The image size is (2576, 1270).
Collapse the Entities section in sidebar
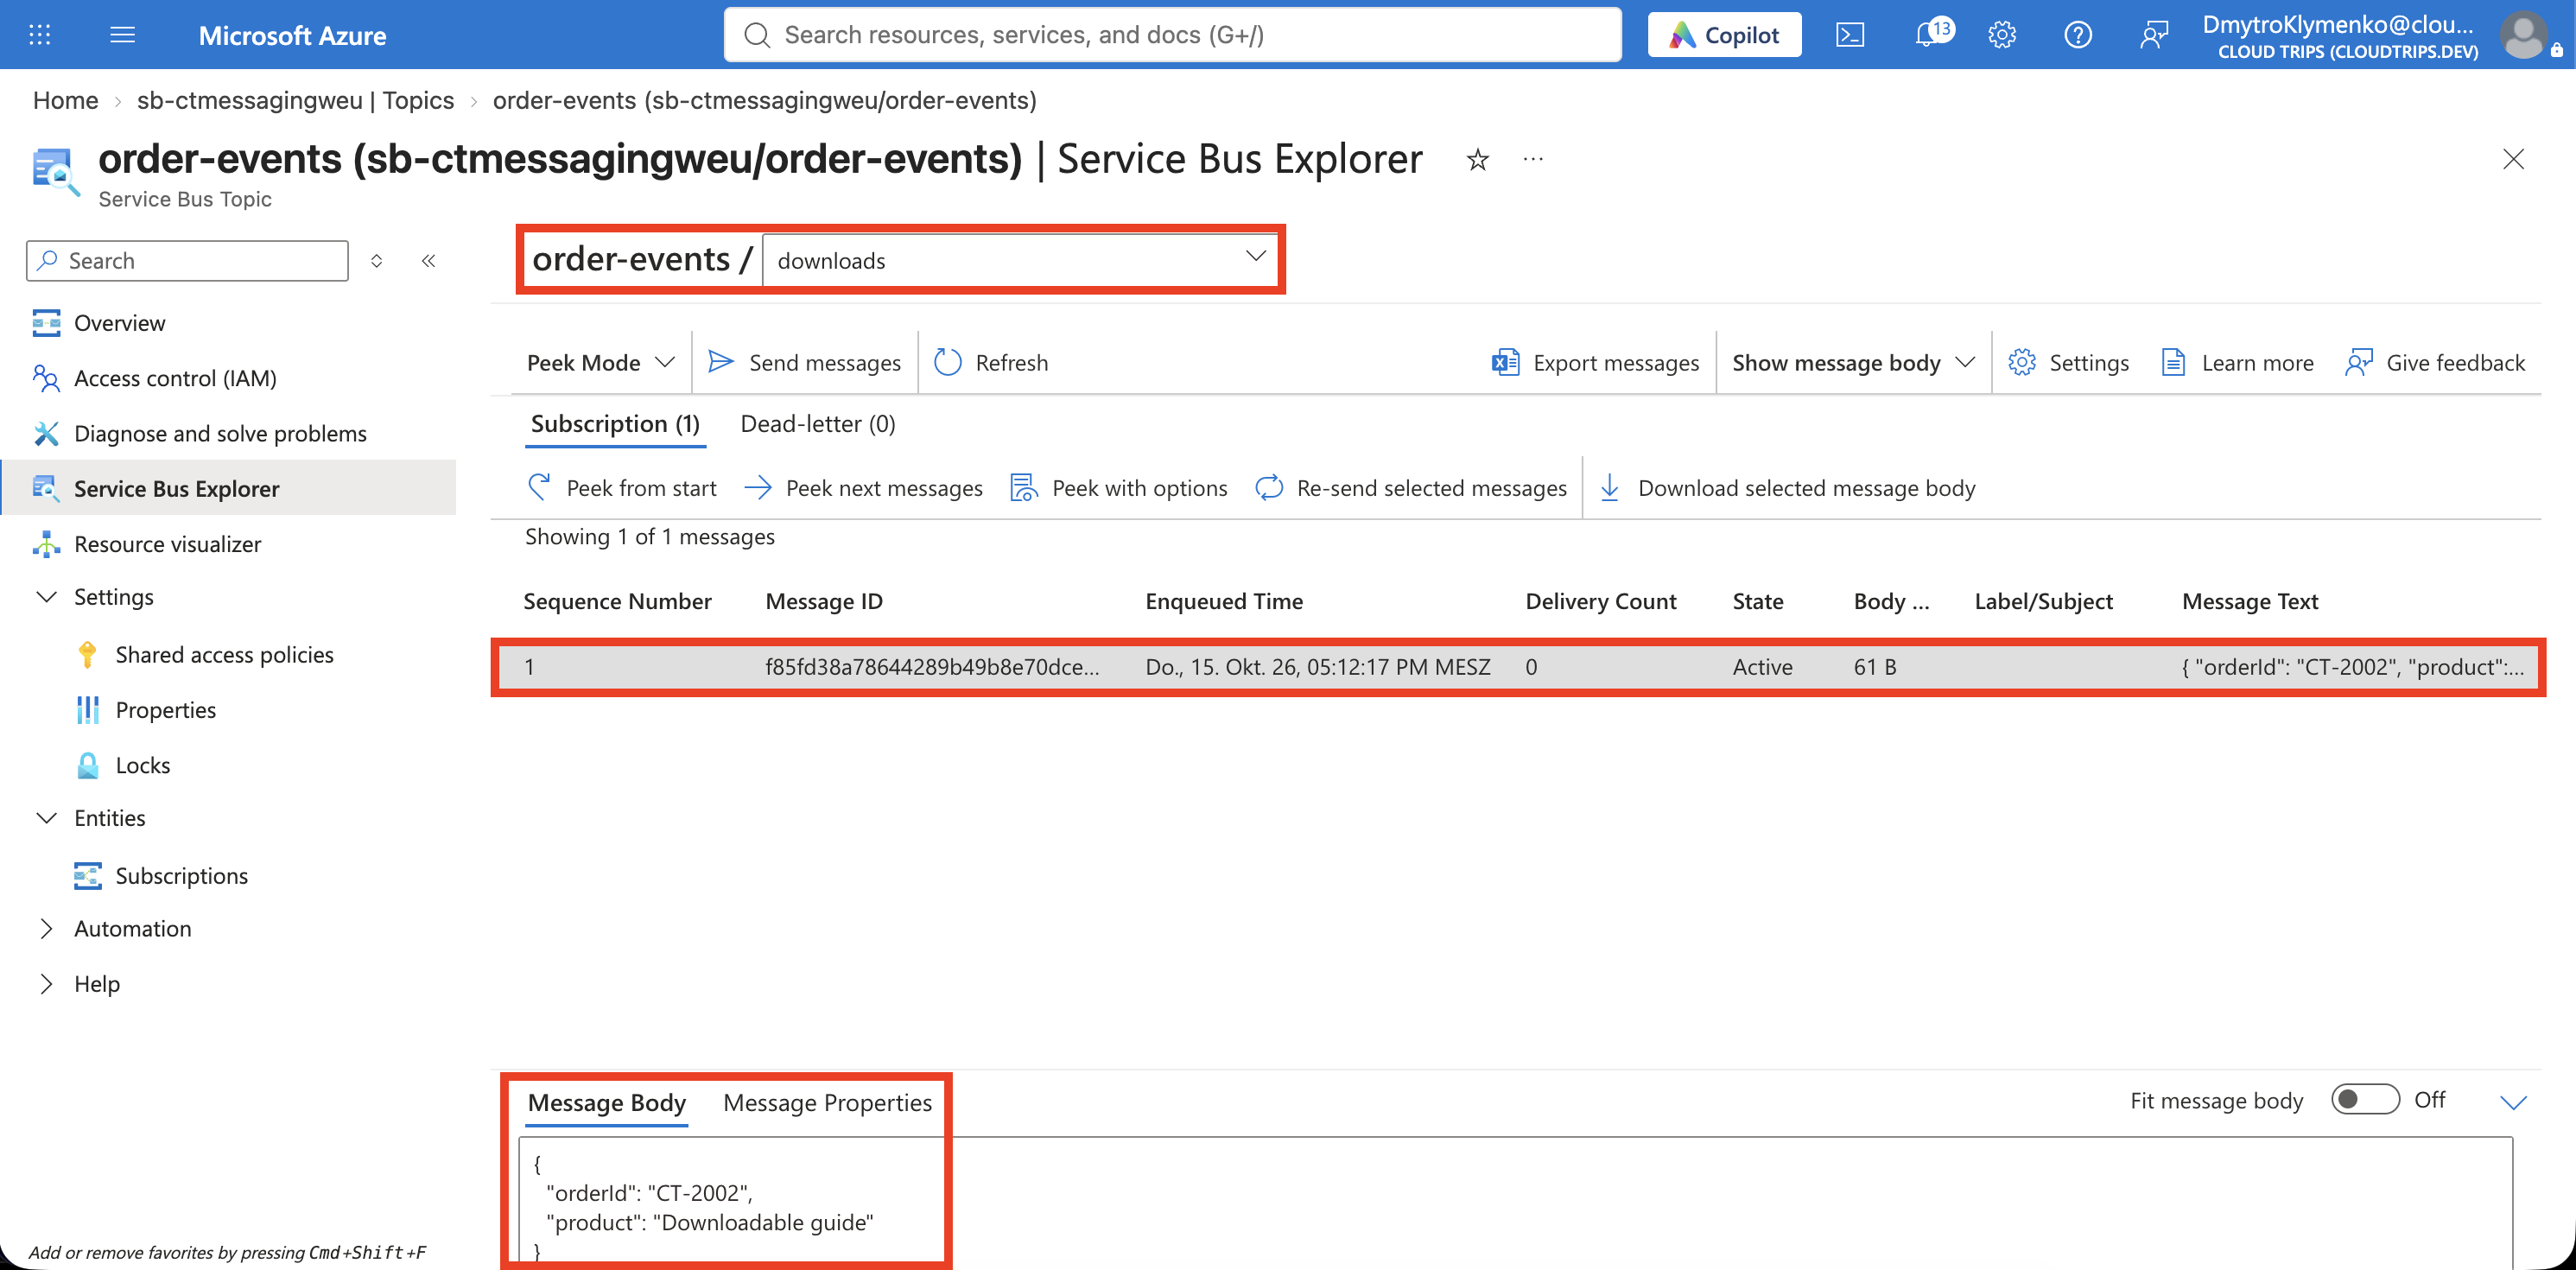(46, 818)
